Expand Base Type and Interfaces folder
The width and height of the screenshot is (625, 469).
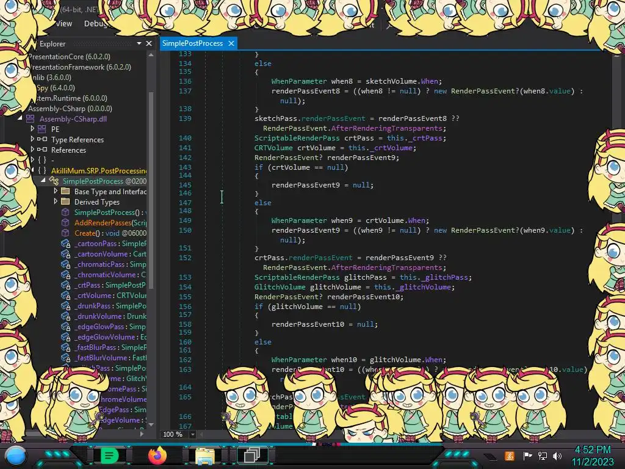[x=56, y=191]
